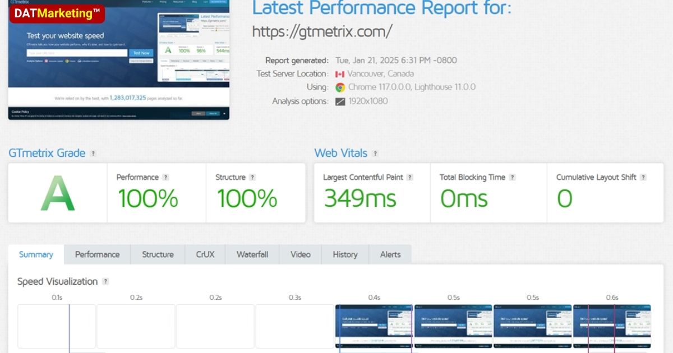This screenshot has height=353, width=673.
Task: Open the Structure tab
Action: [x=158, y=254]
